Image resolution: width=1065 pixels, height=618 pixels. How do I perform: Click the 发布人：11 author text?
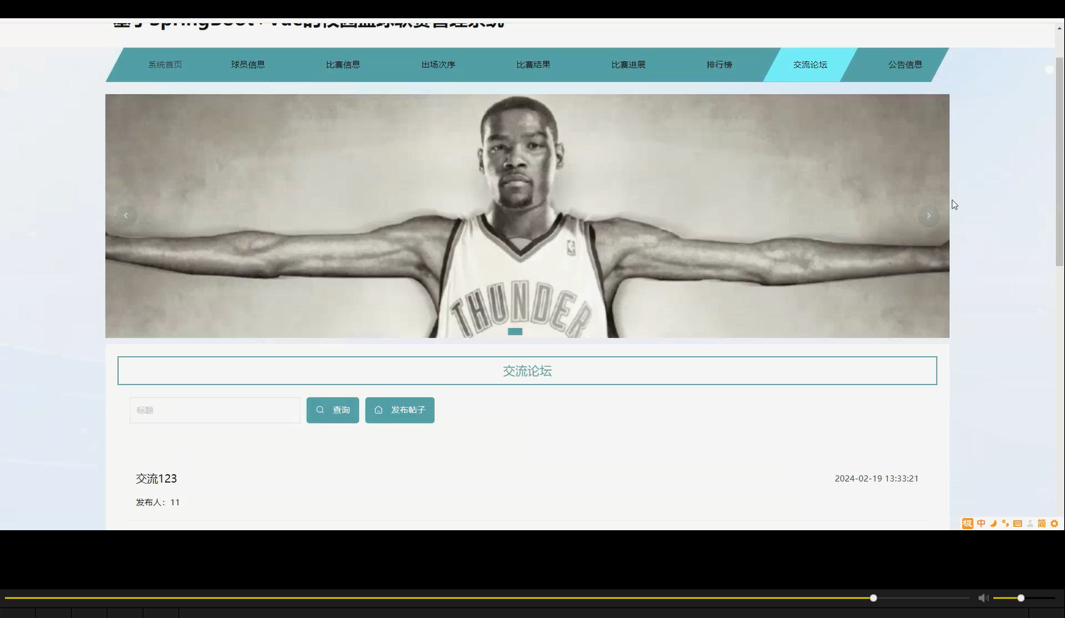158,502
